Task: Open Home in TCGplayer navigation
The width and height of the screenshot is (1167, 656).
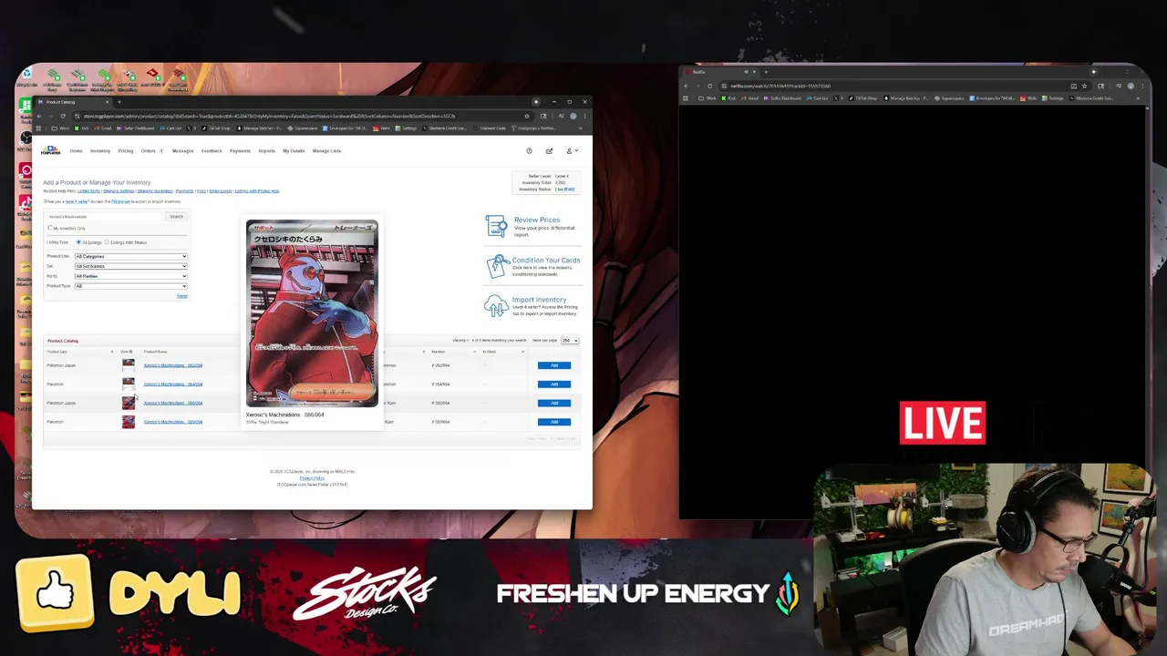Action: tap(77, 151)
